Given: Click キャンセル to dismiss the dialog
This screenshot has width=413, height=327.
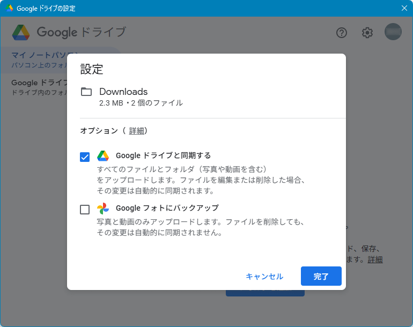Looking at the screenshot, I should click(x=264, y=276).
